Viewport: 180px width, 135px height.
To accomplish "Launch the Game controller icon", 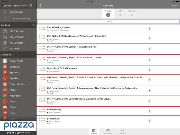I will [x=5, y=107].
